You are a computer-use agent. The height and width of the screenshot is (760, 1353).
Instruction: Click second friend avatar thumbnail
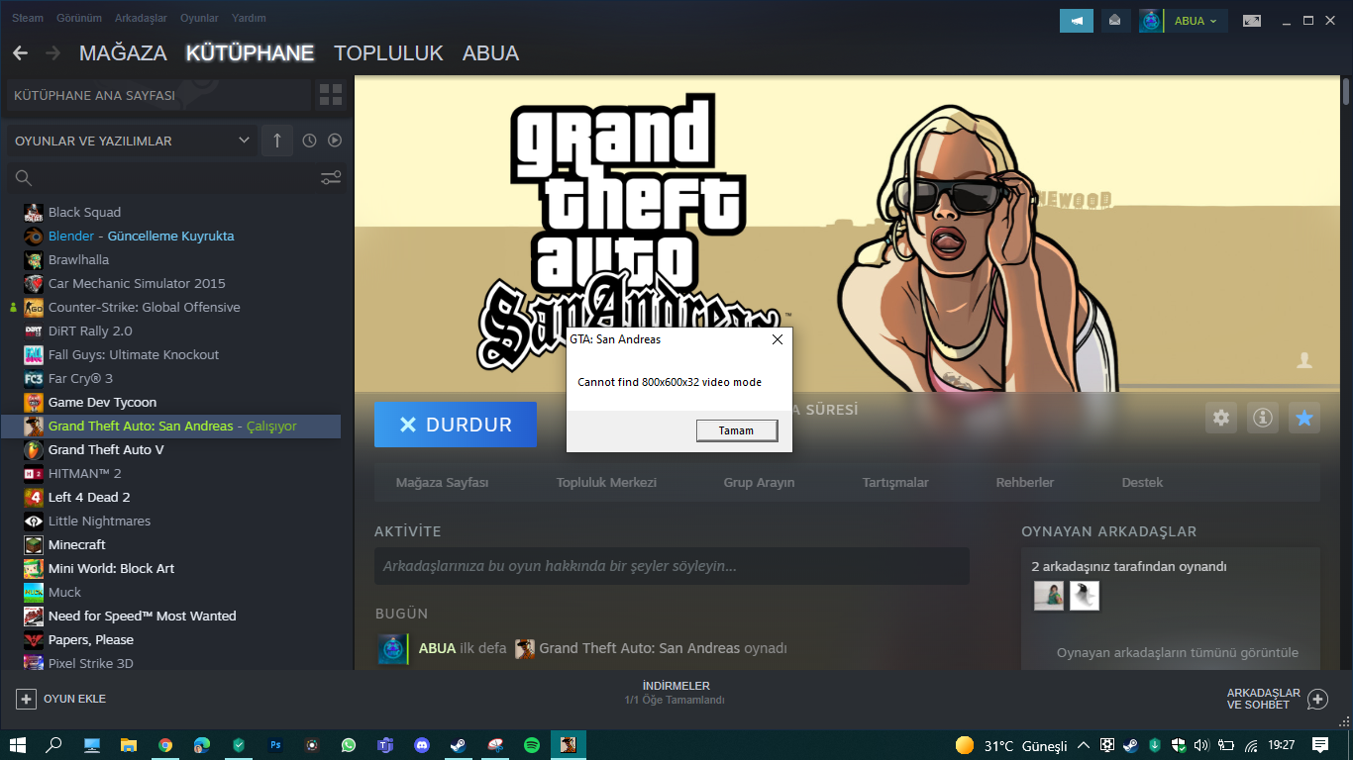tap(1085, 595)
